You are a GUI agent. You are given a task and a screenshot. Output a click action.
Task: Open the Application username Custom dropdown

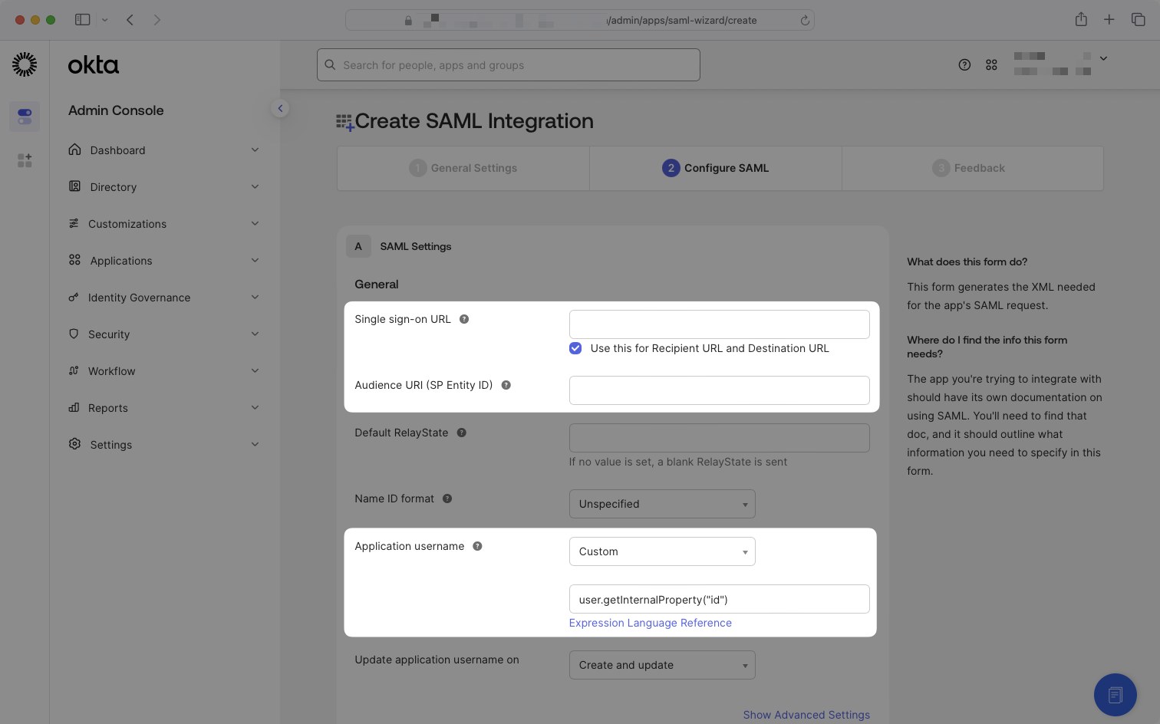point(662,551)
